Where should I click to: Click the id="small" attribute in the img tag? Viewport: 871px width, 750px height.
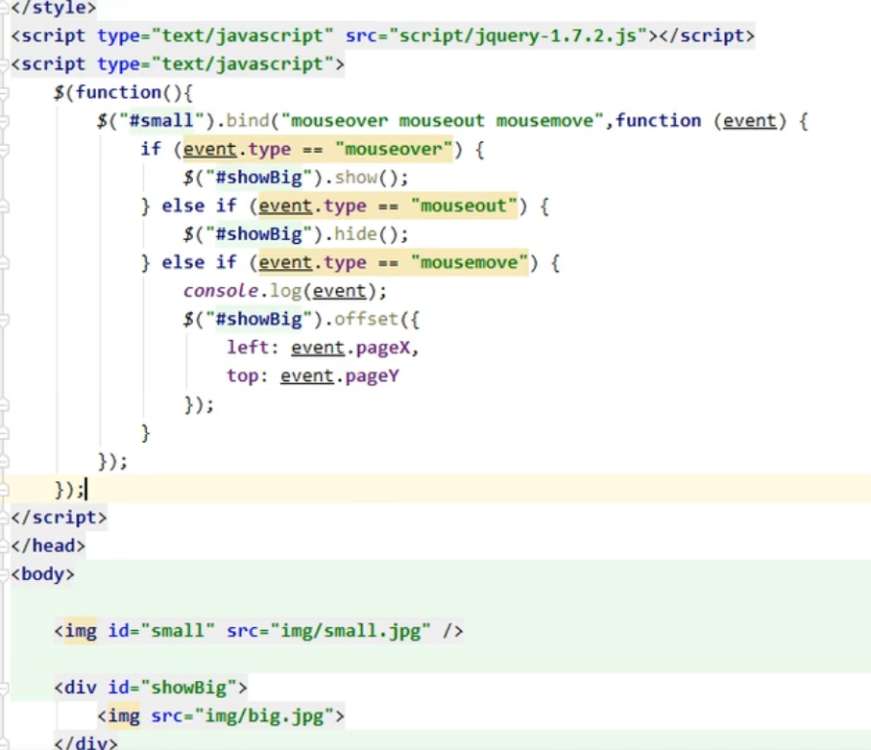[161, 631]
